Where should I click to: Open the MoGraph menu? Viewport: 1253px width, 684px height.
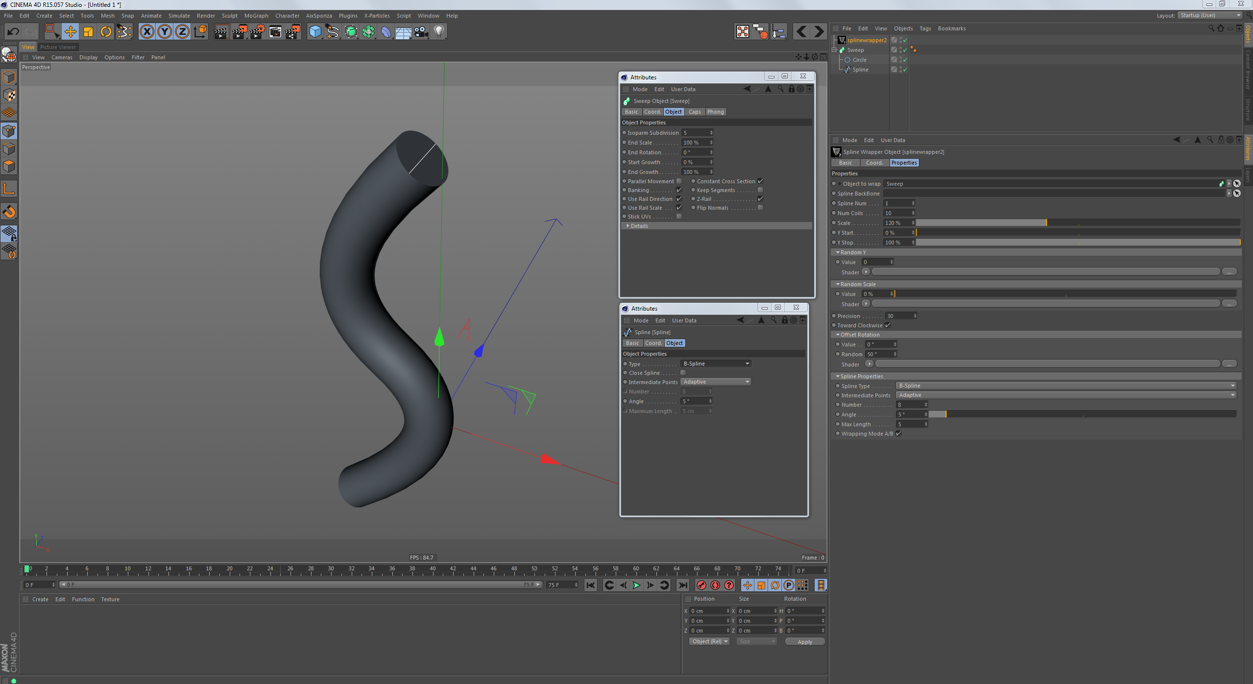[x=256, y=16]
